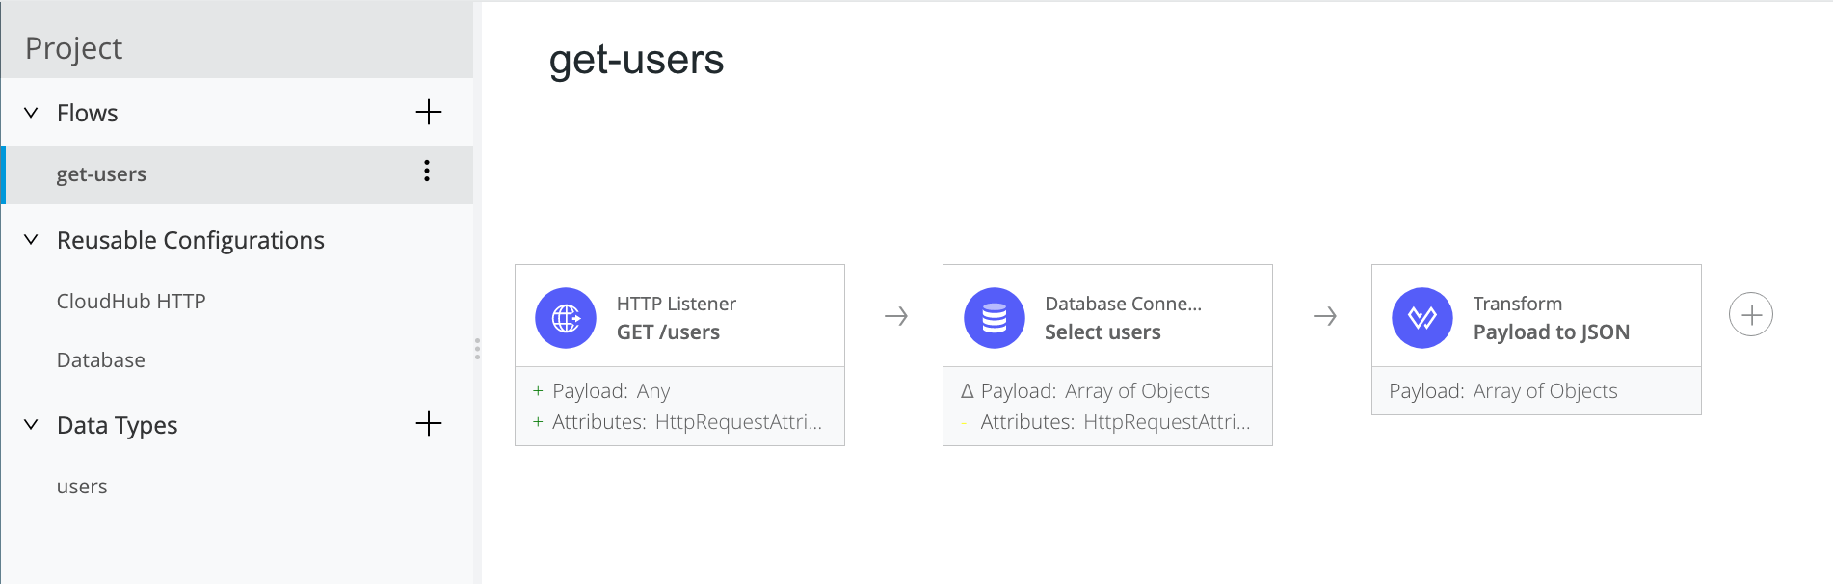Click the get-users flow title
Viewport: 1833px width, 584px height.
pyautogui.click(x=636, y=60)
